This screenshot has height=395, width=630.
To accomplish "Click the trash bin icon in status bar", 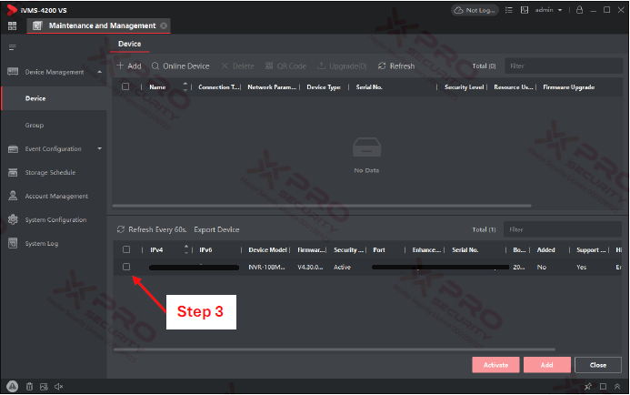I will point(29,387).
